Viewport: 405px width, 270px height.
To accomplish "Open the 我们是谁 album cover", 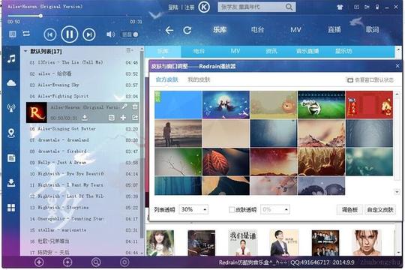I will coord(243,243).
